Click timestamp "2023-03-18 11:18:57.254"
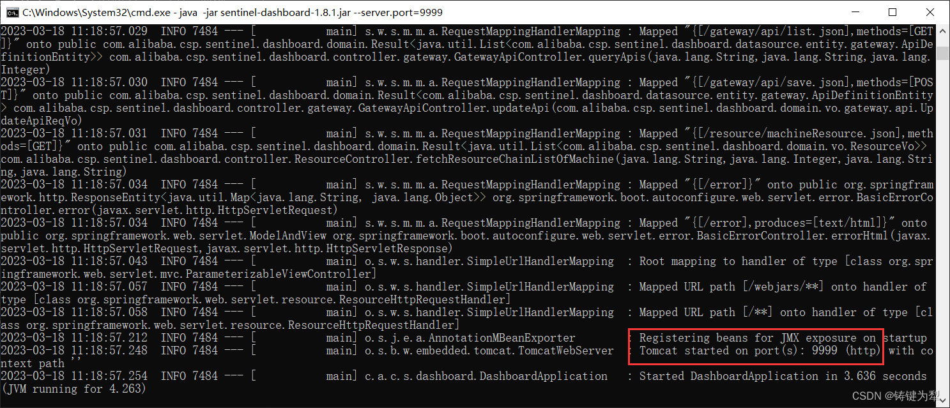Screen dimensions: 950x408 click(74, 376)
